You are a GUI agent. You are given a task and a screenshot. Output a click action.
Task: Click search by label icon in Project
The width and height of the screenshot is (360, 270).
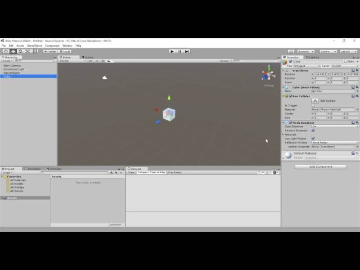point(116,173)
